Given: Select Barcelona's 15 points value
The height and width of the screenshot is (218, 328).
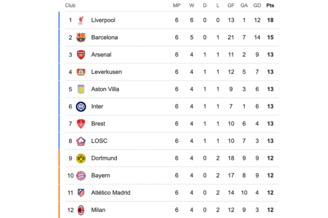Looking at the screenshot, I should pyautogui.click(x=270, y=38).
